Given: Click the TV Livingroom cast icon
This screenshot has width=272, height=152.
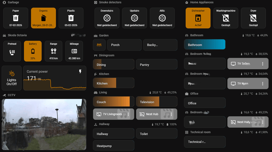Looking at the screenshot, I should tap(99, 114).
